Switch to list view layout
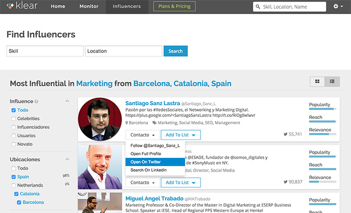 coord(332,81)
